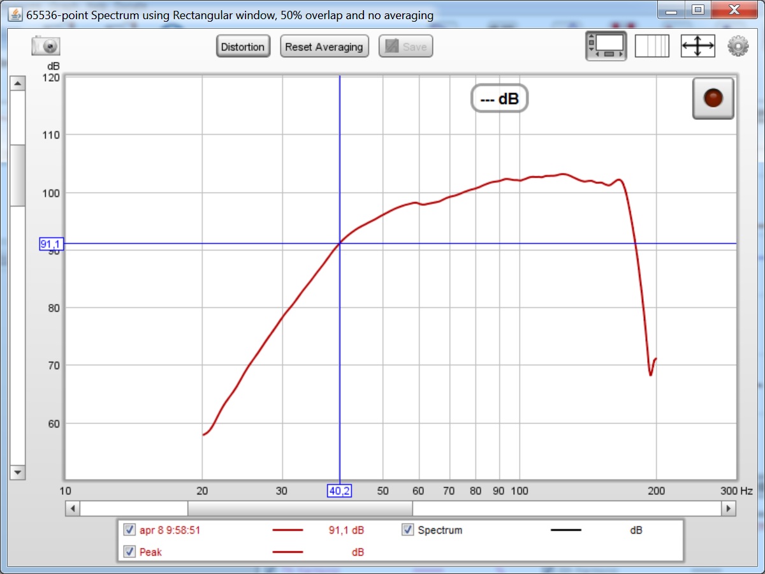
Task: Click the vertical scrollbar thumb
Action: click(18, 175)
